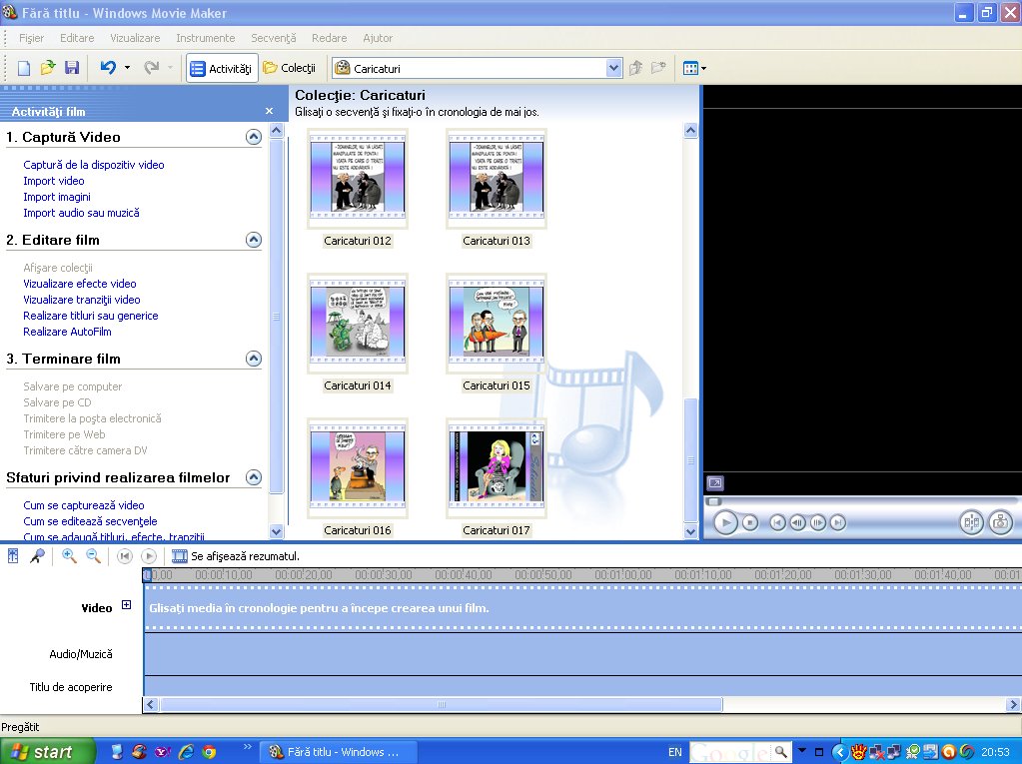Stop playback in preview monitor
The image size is (1022, 764).
[750, 522]
